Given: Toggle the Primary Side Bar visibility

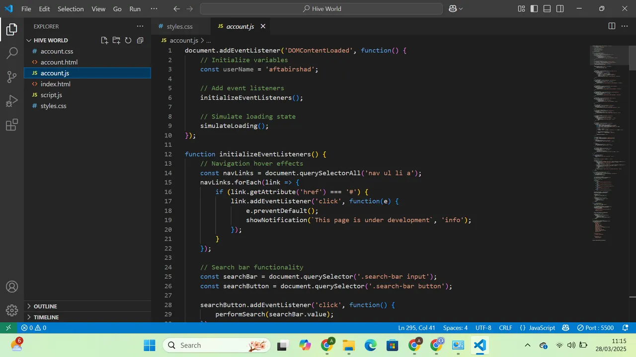Looking at the screenshot, I should [x=534, y=9].
